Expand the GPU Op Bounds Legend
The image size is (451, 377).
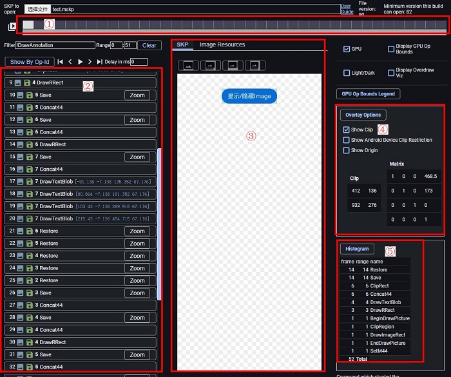[368, 94]
